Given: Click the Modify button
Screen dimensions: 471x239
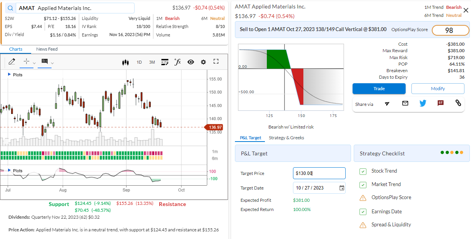Looking at the screenshot, I should click(x=438, y=89).
